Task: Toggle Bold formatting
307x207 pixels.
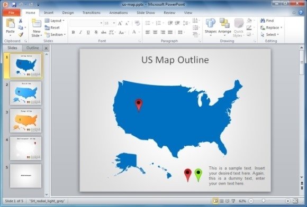Action: (73, 32)
